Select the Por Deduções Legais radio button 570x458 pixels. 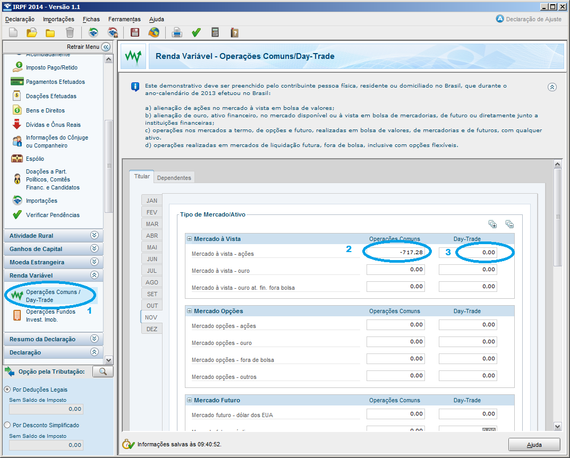(7, 389)
